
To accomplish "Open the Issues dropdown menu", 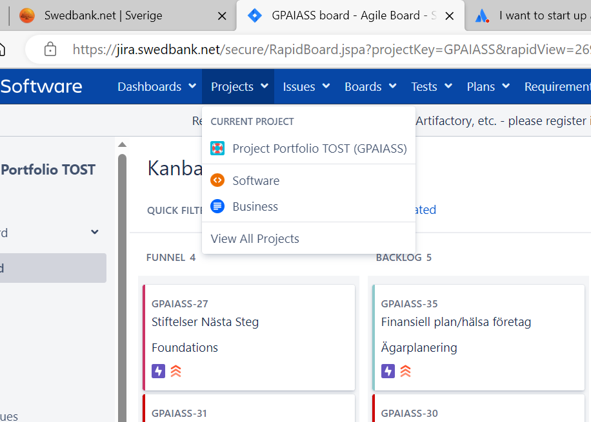I will [306, 86].
